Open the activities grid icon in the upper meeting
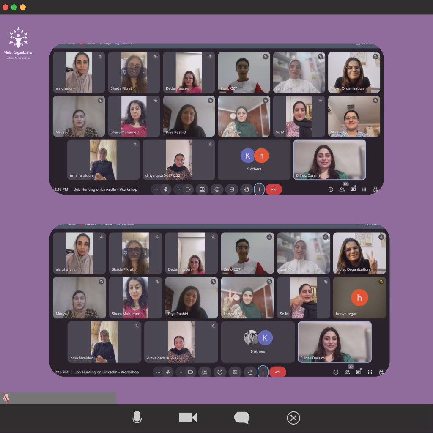Screen dimensions: 433x433 tap(364, 189)
